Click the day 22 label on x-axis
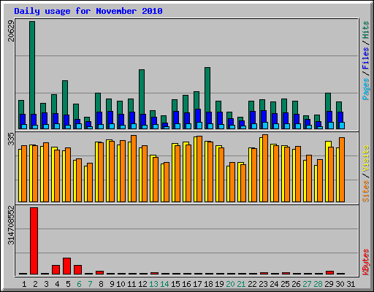The width and height of the screenshot is (374, 292). pyautogui.click(x=252, y=284)
